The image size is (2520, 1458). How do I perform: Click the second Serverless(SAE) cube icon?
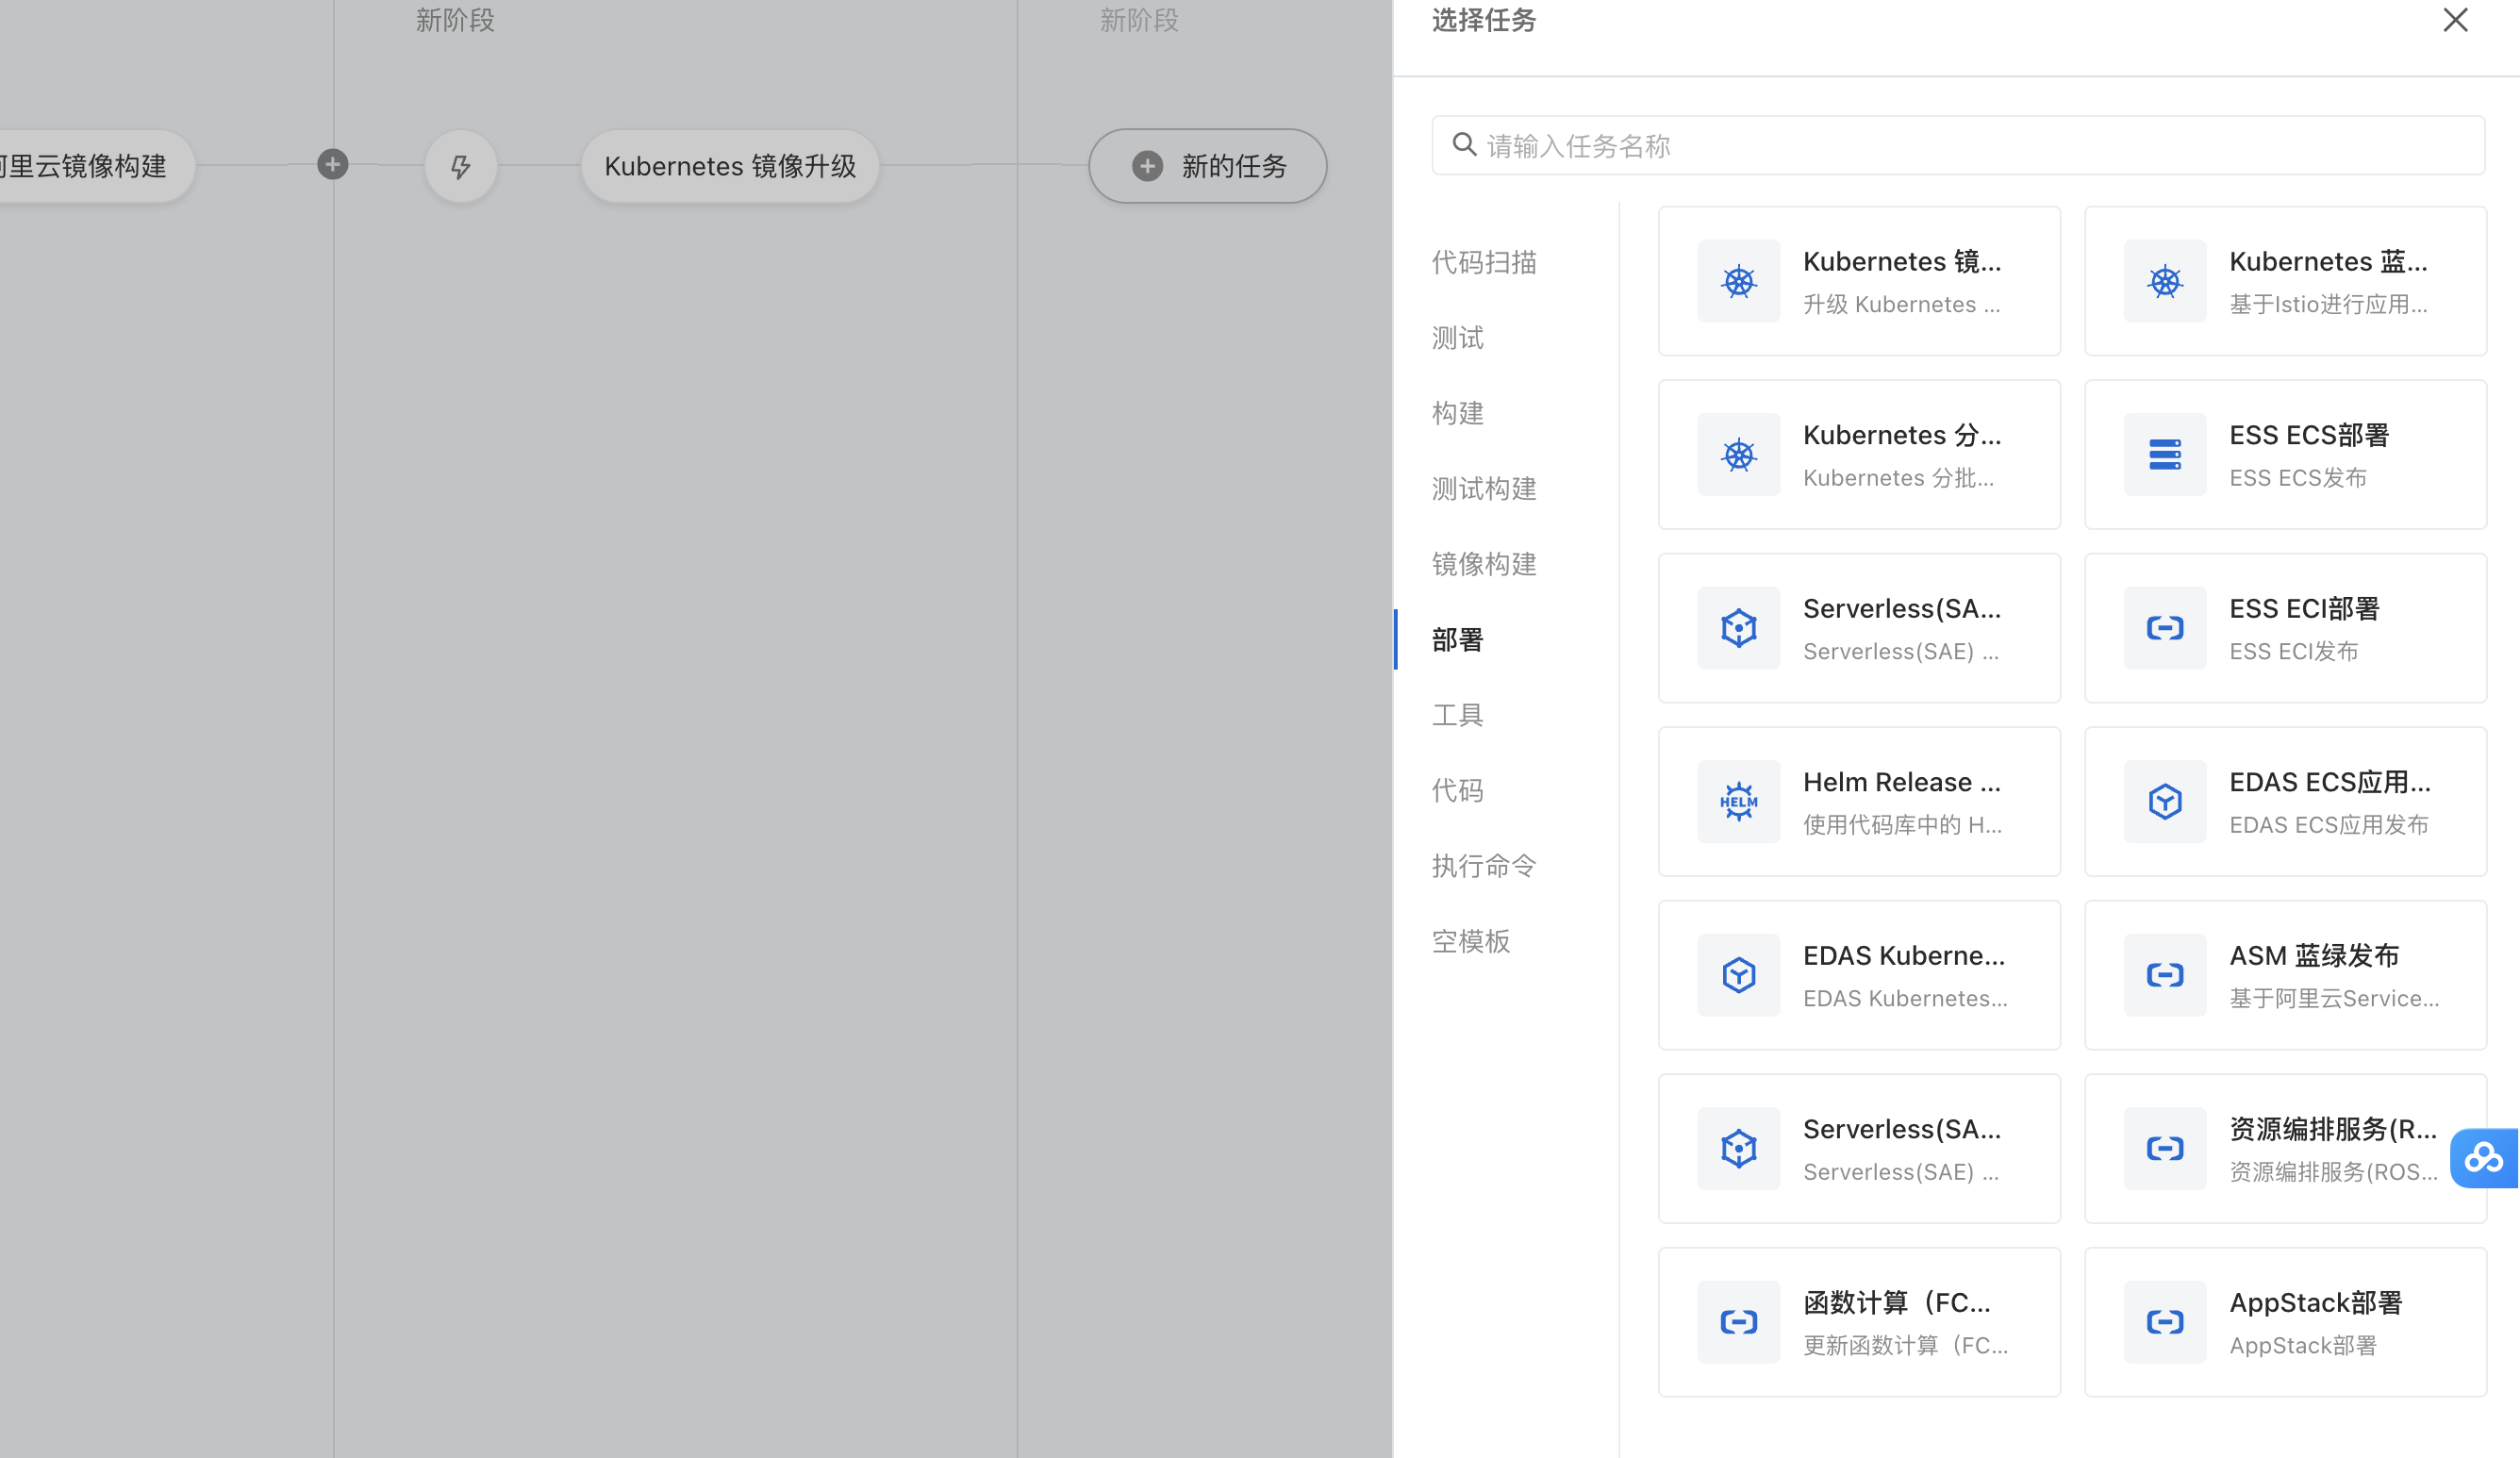1738,1149
